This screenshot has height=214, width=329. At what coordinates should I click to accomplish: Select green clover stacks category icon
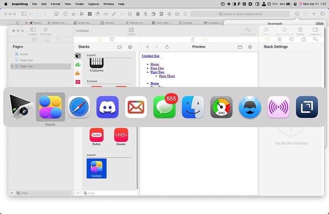pos(78,64)
